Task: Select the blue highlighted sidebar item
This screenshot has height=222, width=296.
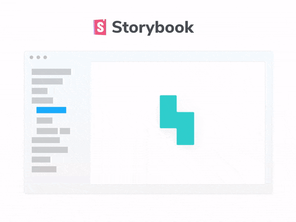Action: (51, 110)
